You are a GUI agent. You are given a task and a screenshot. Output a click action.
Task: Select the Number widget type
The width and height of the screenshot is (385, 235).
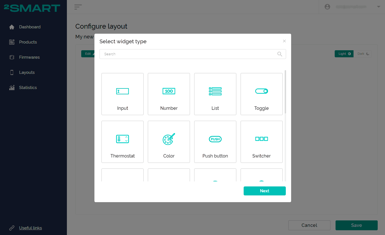pos(169,94)
